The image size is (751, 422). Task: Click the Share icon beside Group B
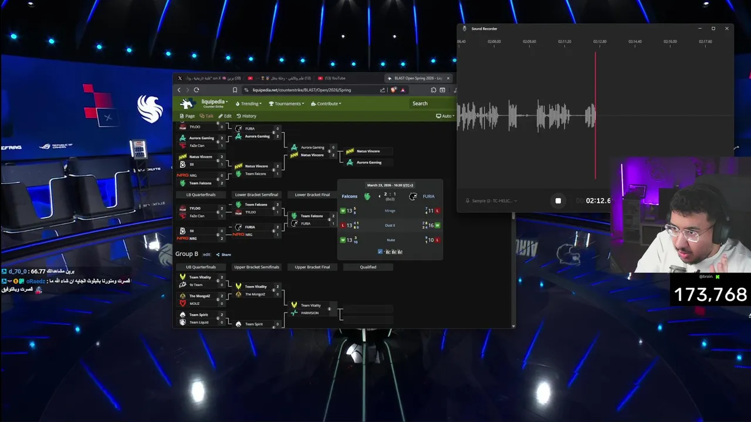point(218,254)
